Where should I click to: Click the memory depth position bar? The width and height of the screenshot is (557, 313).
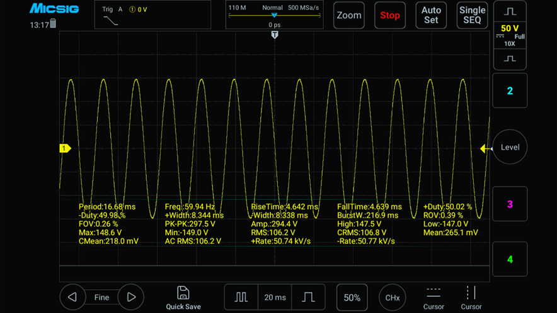point(273,16)
